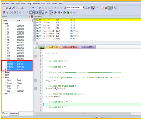The height and width of the screenshot is (120, 141).
Task: Collapse the main function code fold
Action: point(42,56)
